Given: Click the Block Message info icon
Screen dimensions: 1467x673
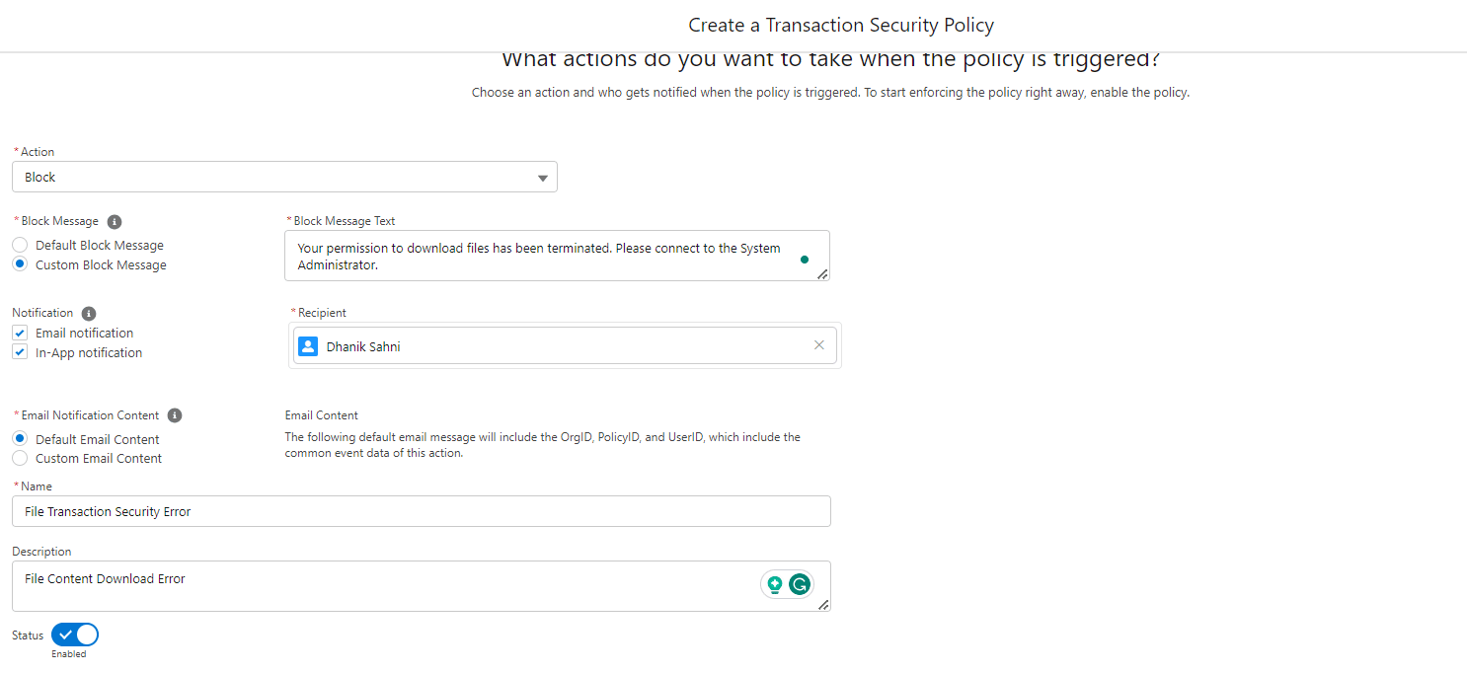Looking at the screenshot, I should [x=115, y=222].
